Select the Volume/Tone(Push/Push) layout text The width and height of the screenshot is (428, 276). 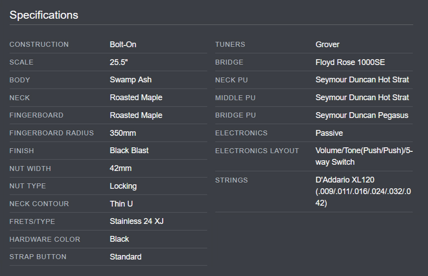tap(360, 150)
